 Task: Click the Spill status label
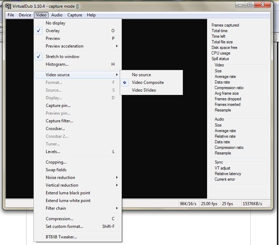(220, 59)
